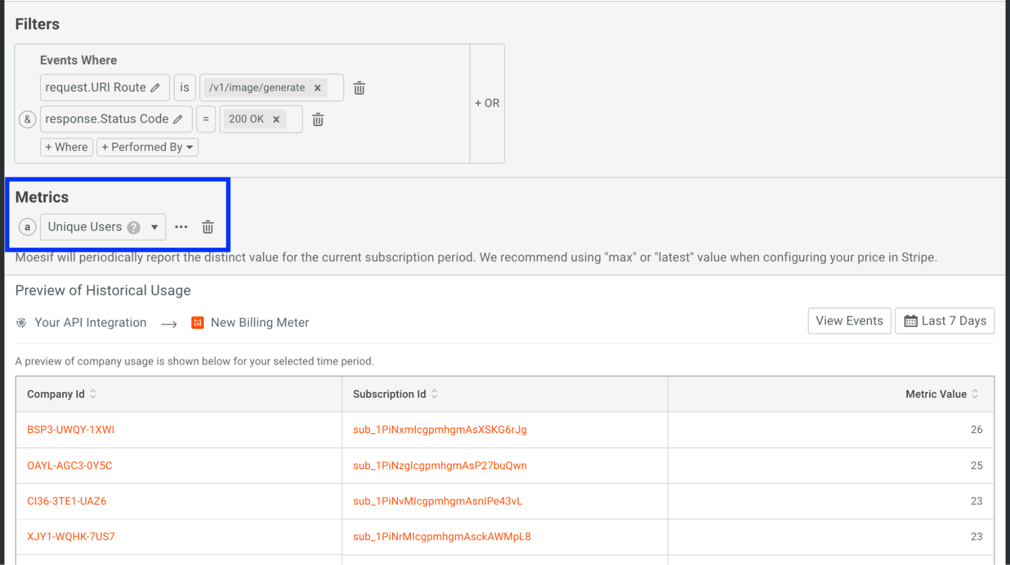This screenshot has height=565, width=1010.
Task: Add an OR filter group
Action: 487,104
